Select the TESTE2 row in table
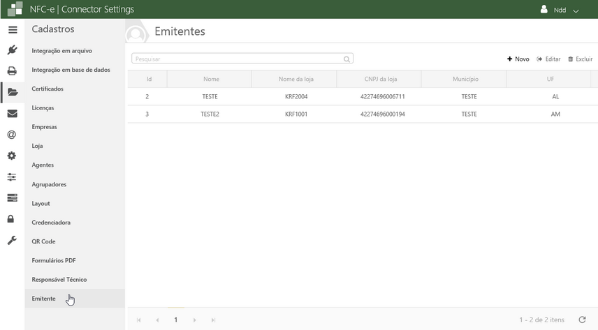598x330 pixels. [210, 114]
